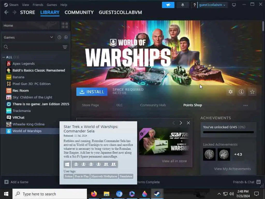Open the View menu
This screenshot has height=199, width=265.
tap(26, 5)
